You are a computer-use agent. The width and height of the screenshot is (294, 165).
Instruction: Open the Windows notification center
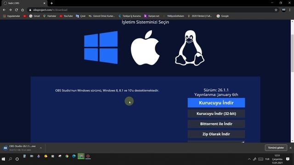coord(288,159)
